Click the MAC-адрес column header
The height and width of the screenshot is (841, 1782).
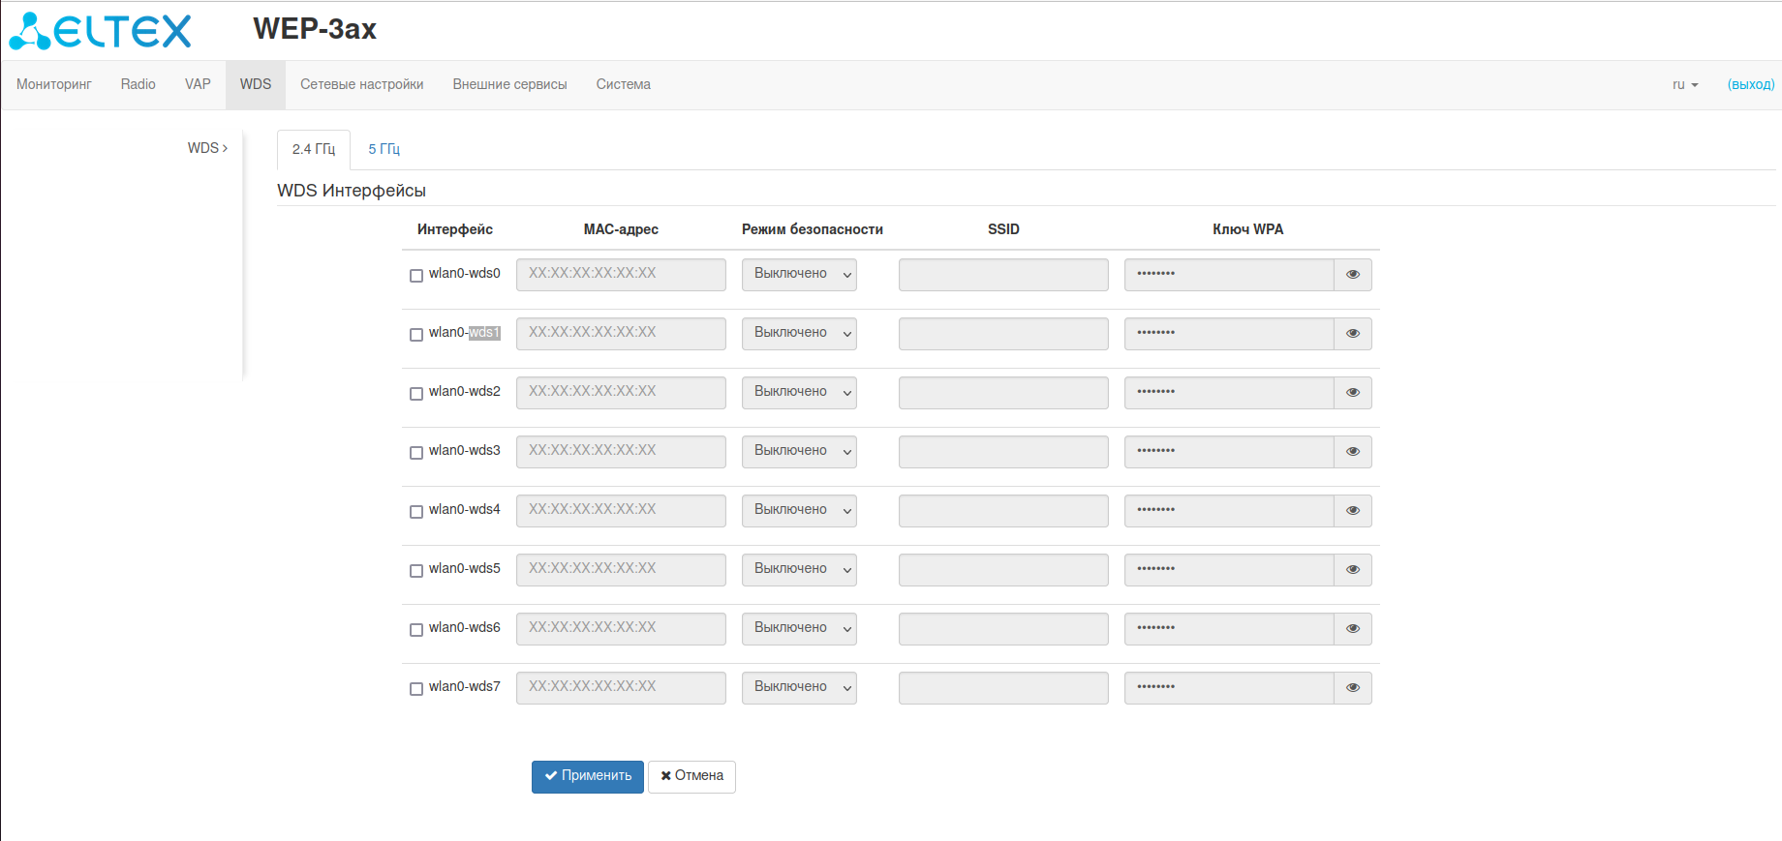pyautogui.click(x=621, y=229)
